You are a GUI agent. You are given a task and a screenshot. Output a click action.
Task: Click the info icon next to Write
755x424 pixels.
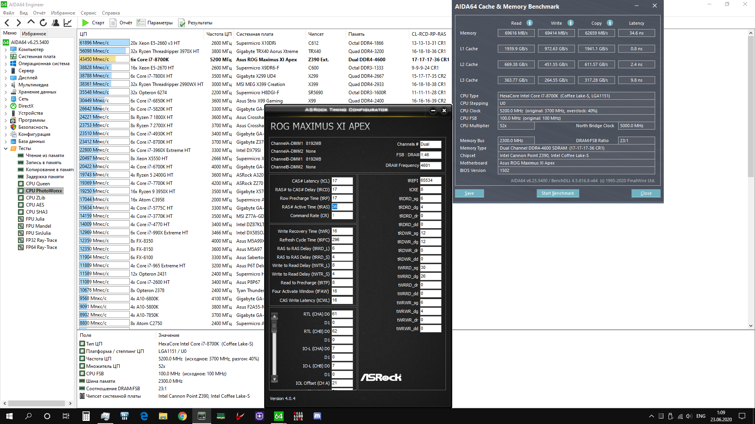coord(571,23)
